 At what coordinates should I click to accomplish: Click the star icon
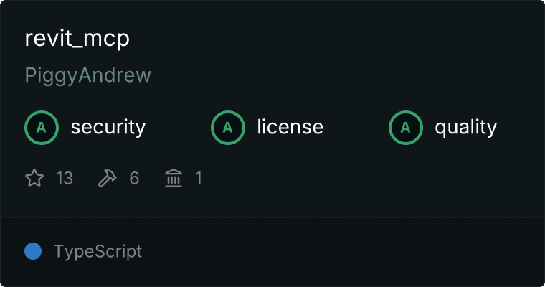click(34, 178)
